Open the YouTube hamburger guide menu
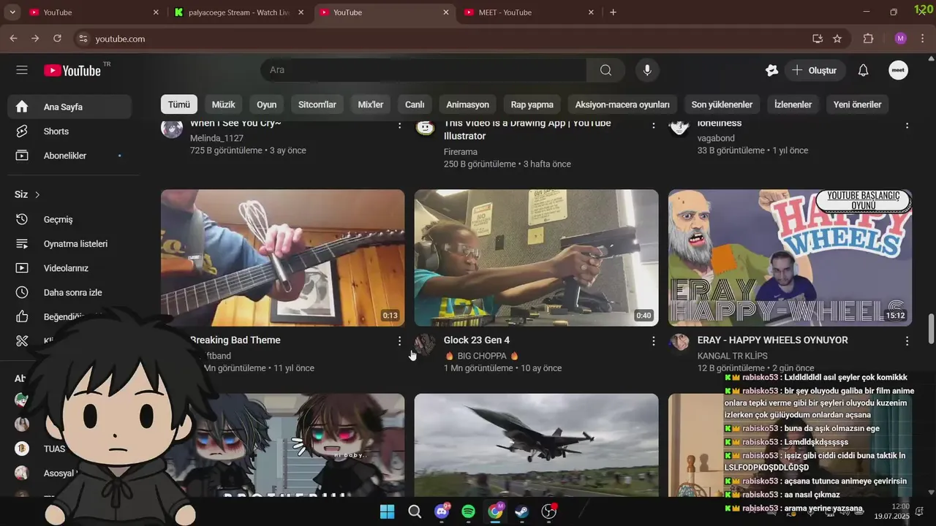Viewport: 936px width, 526px height. coord(22,70)
